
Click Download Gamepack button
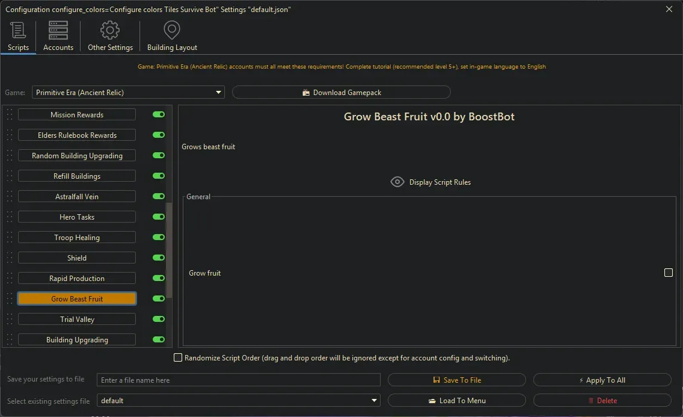tap(341, 93)
